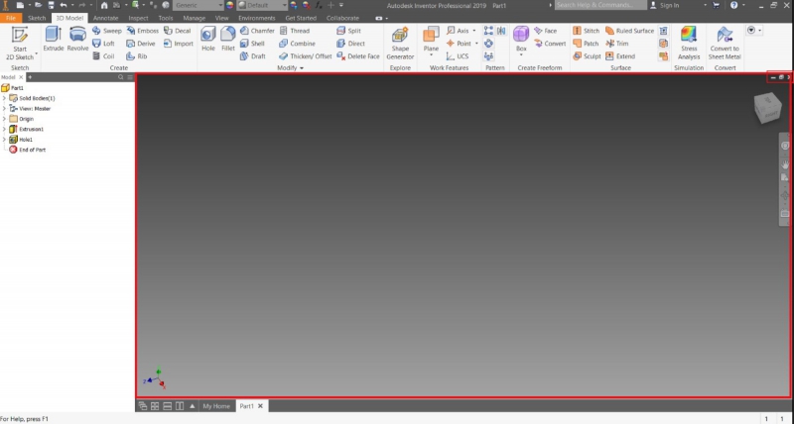794x424 pixels.
Task: Expand the Origin folder node
Action: click(4, 119)
